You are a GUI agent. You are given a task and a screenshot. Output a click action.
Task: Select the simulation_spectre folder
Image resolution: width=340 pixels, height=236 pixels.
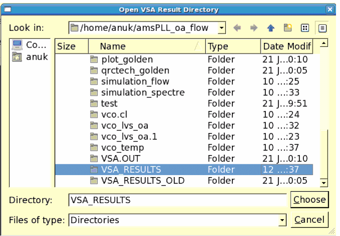coord(143,93)
